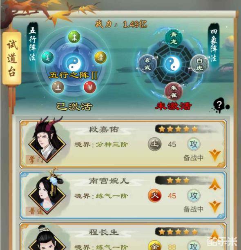The height and width of the screenshot is (250, 241).
Task: Toggle the 未激活 formation status
Action: coord(174,106)
